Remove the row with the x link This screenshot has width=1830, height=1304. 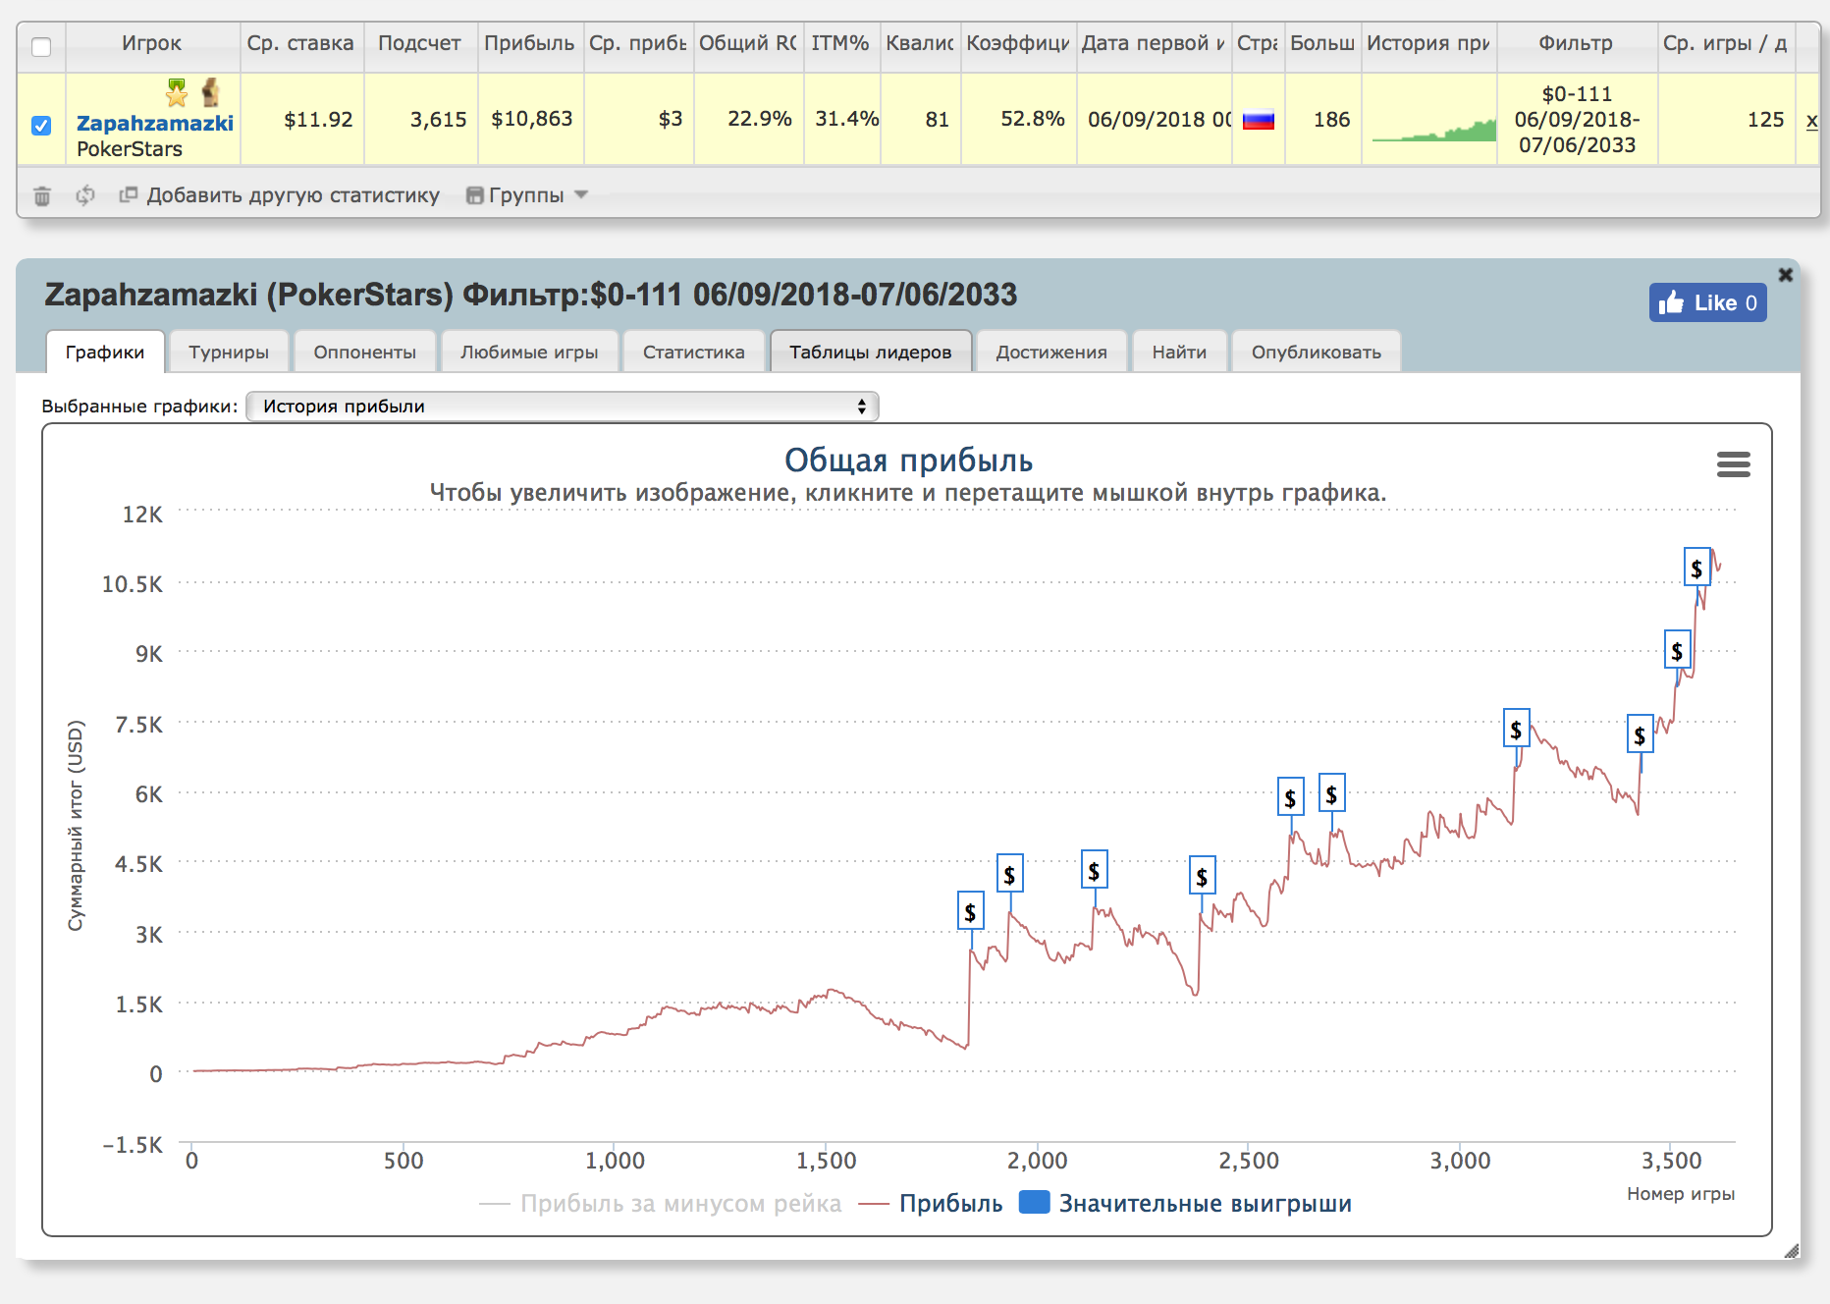coord(1811,121)
